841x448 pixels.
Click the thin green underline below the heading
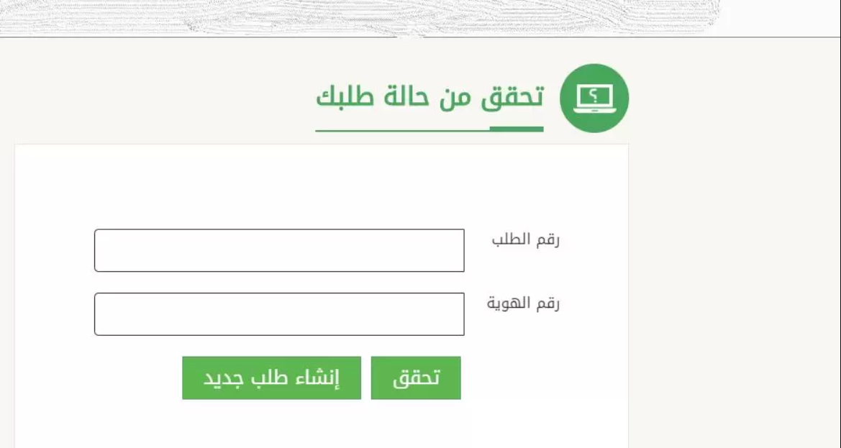coord(403,131)
